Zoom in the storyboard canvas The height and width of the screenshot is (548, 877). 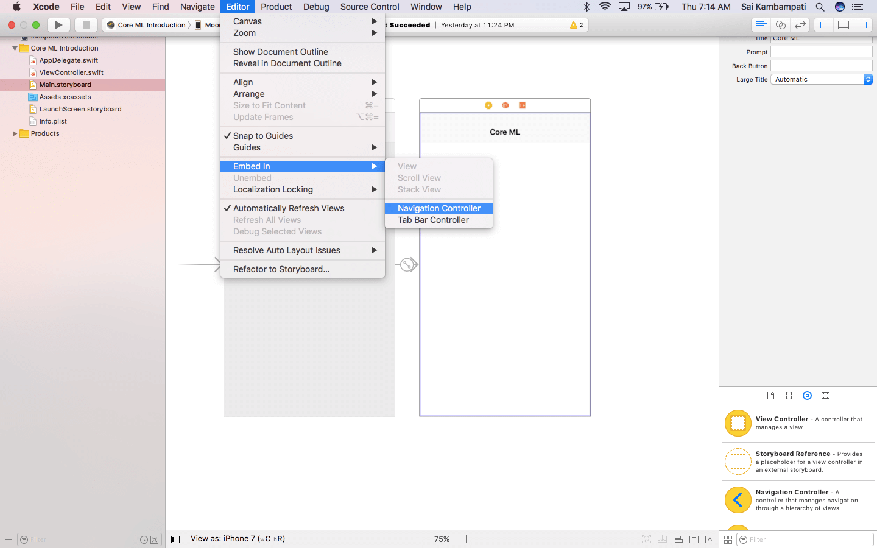pos(466,539)
